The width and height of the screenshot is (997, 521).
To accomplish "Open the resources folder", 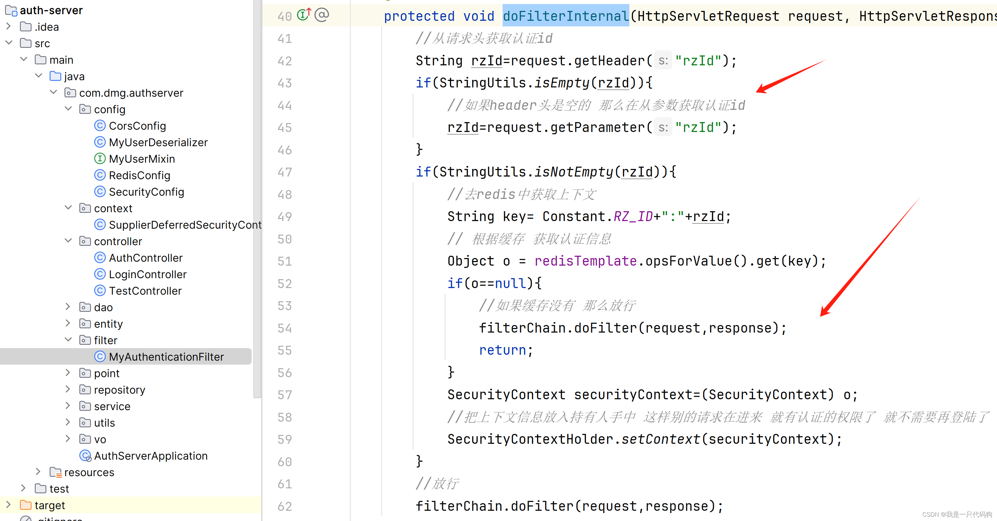I will [89, 472].
